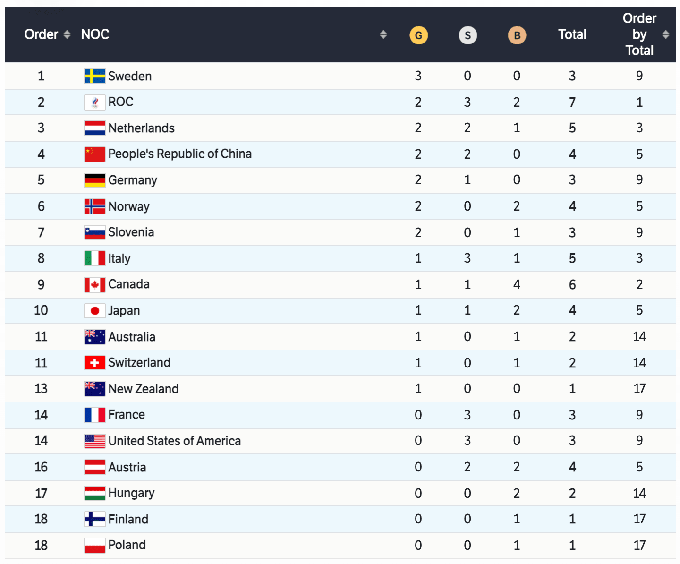The image size is (680, 564).
Task: Click the Switzerland flag icon
Action: coord(94,363)
